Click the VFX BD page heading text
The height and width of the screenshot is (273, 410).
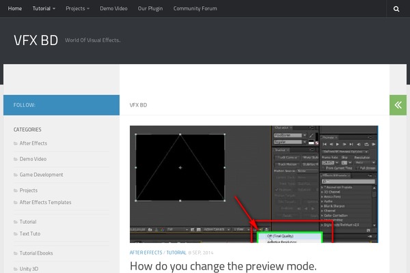tap(138, 105)
